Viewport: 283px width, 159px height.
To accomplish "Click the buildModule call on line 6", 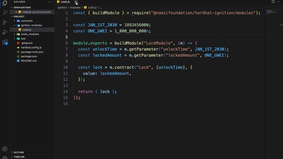I will pyautogui.click(x=128, y=43).
